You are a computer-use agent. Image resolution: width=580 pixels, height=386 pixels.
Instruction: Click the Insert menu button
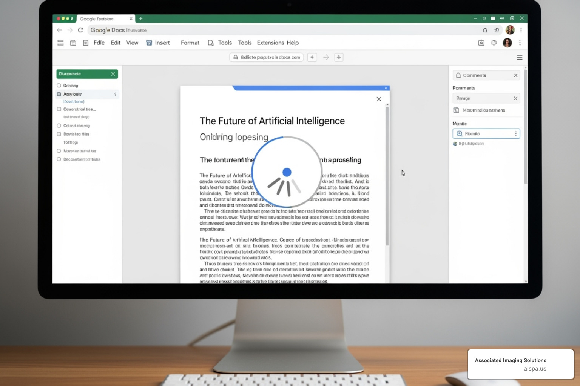coord(158,43)
